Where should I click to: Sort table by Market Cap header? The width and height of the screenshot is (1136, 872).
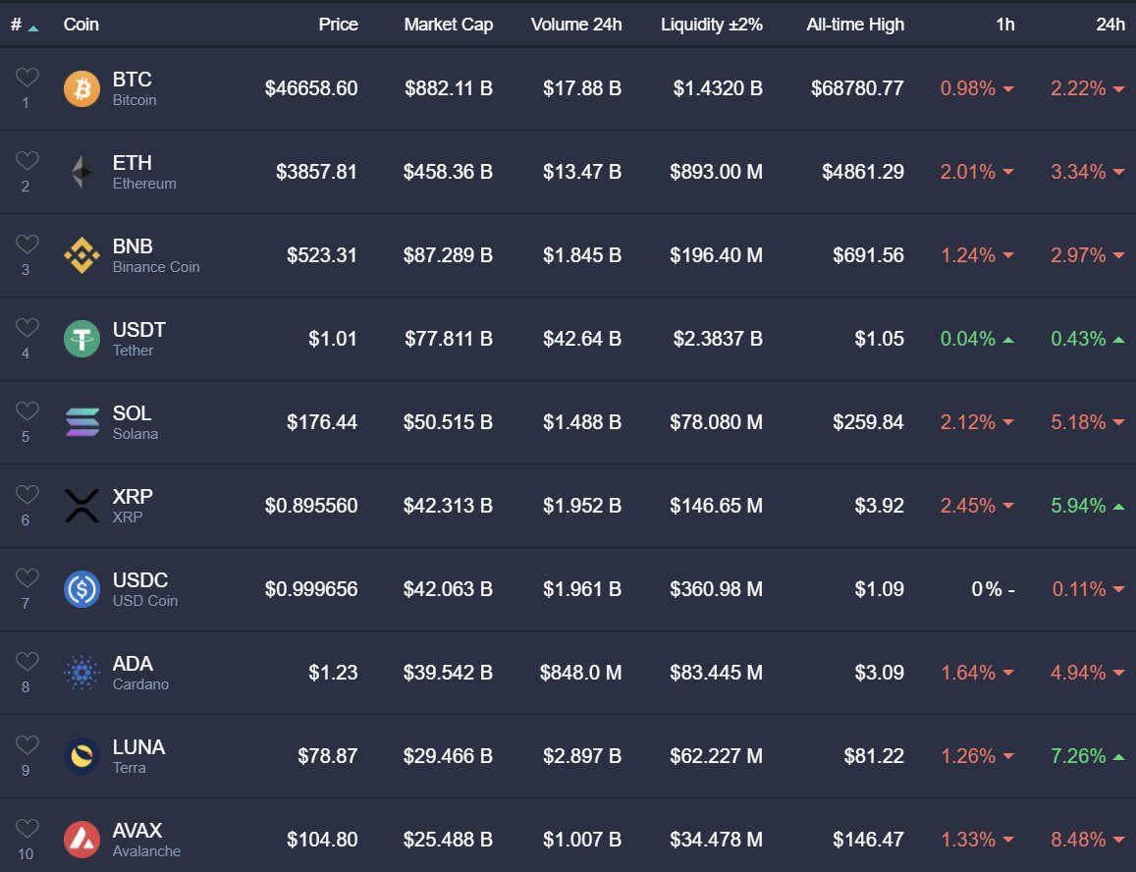point(449,25)
